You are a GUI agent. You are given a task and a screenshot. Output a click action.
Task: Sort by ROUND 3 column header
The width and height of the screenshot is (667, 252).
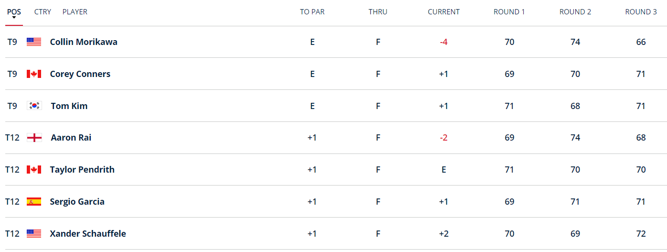641,11
